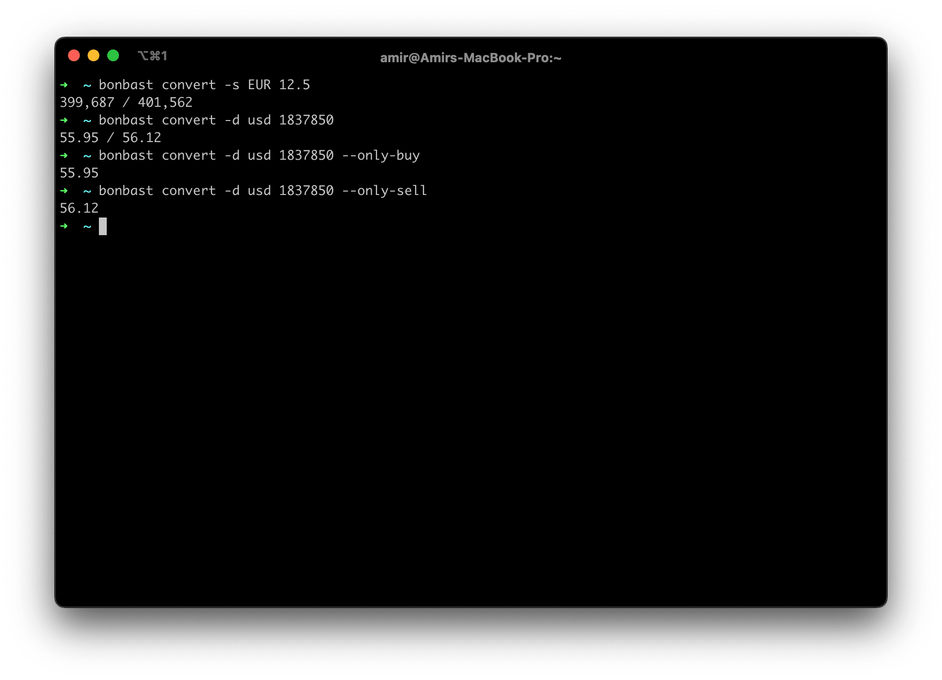This screenshot has width=942, height=680.
Task: Click the amir@Amirs-MacBook-Pro:~ window title
Action: (471, 58)
